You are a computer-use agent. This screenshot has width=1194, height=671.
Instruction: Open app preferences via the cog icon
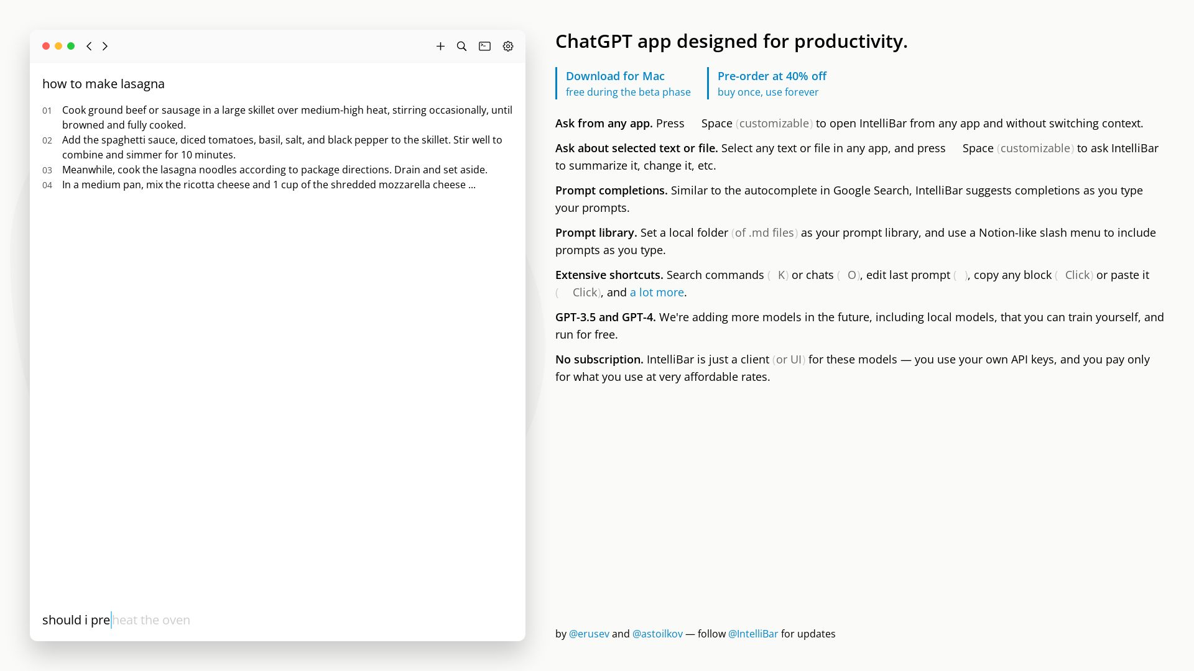(x=508, y=46)
